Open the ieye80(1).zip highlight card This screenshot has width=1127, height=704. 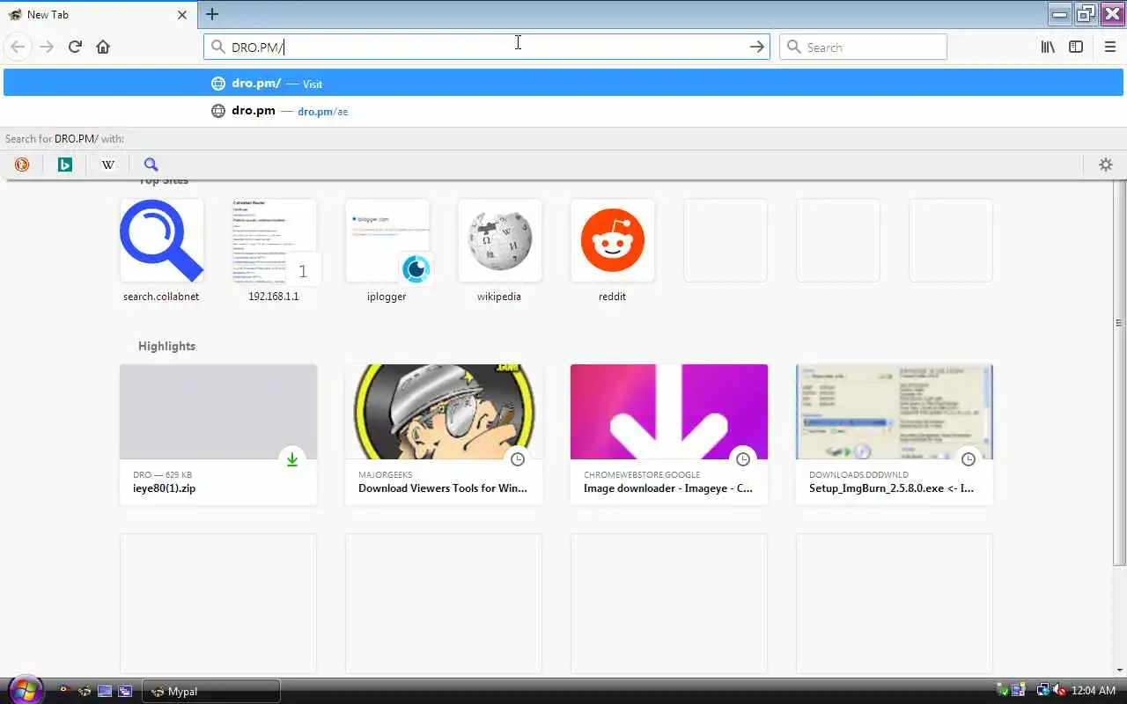pyautogui.click(x=218, y=435)
